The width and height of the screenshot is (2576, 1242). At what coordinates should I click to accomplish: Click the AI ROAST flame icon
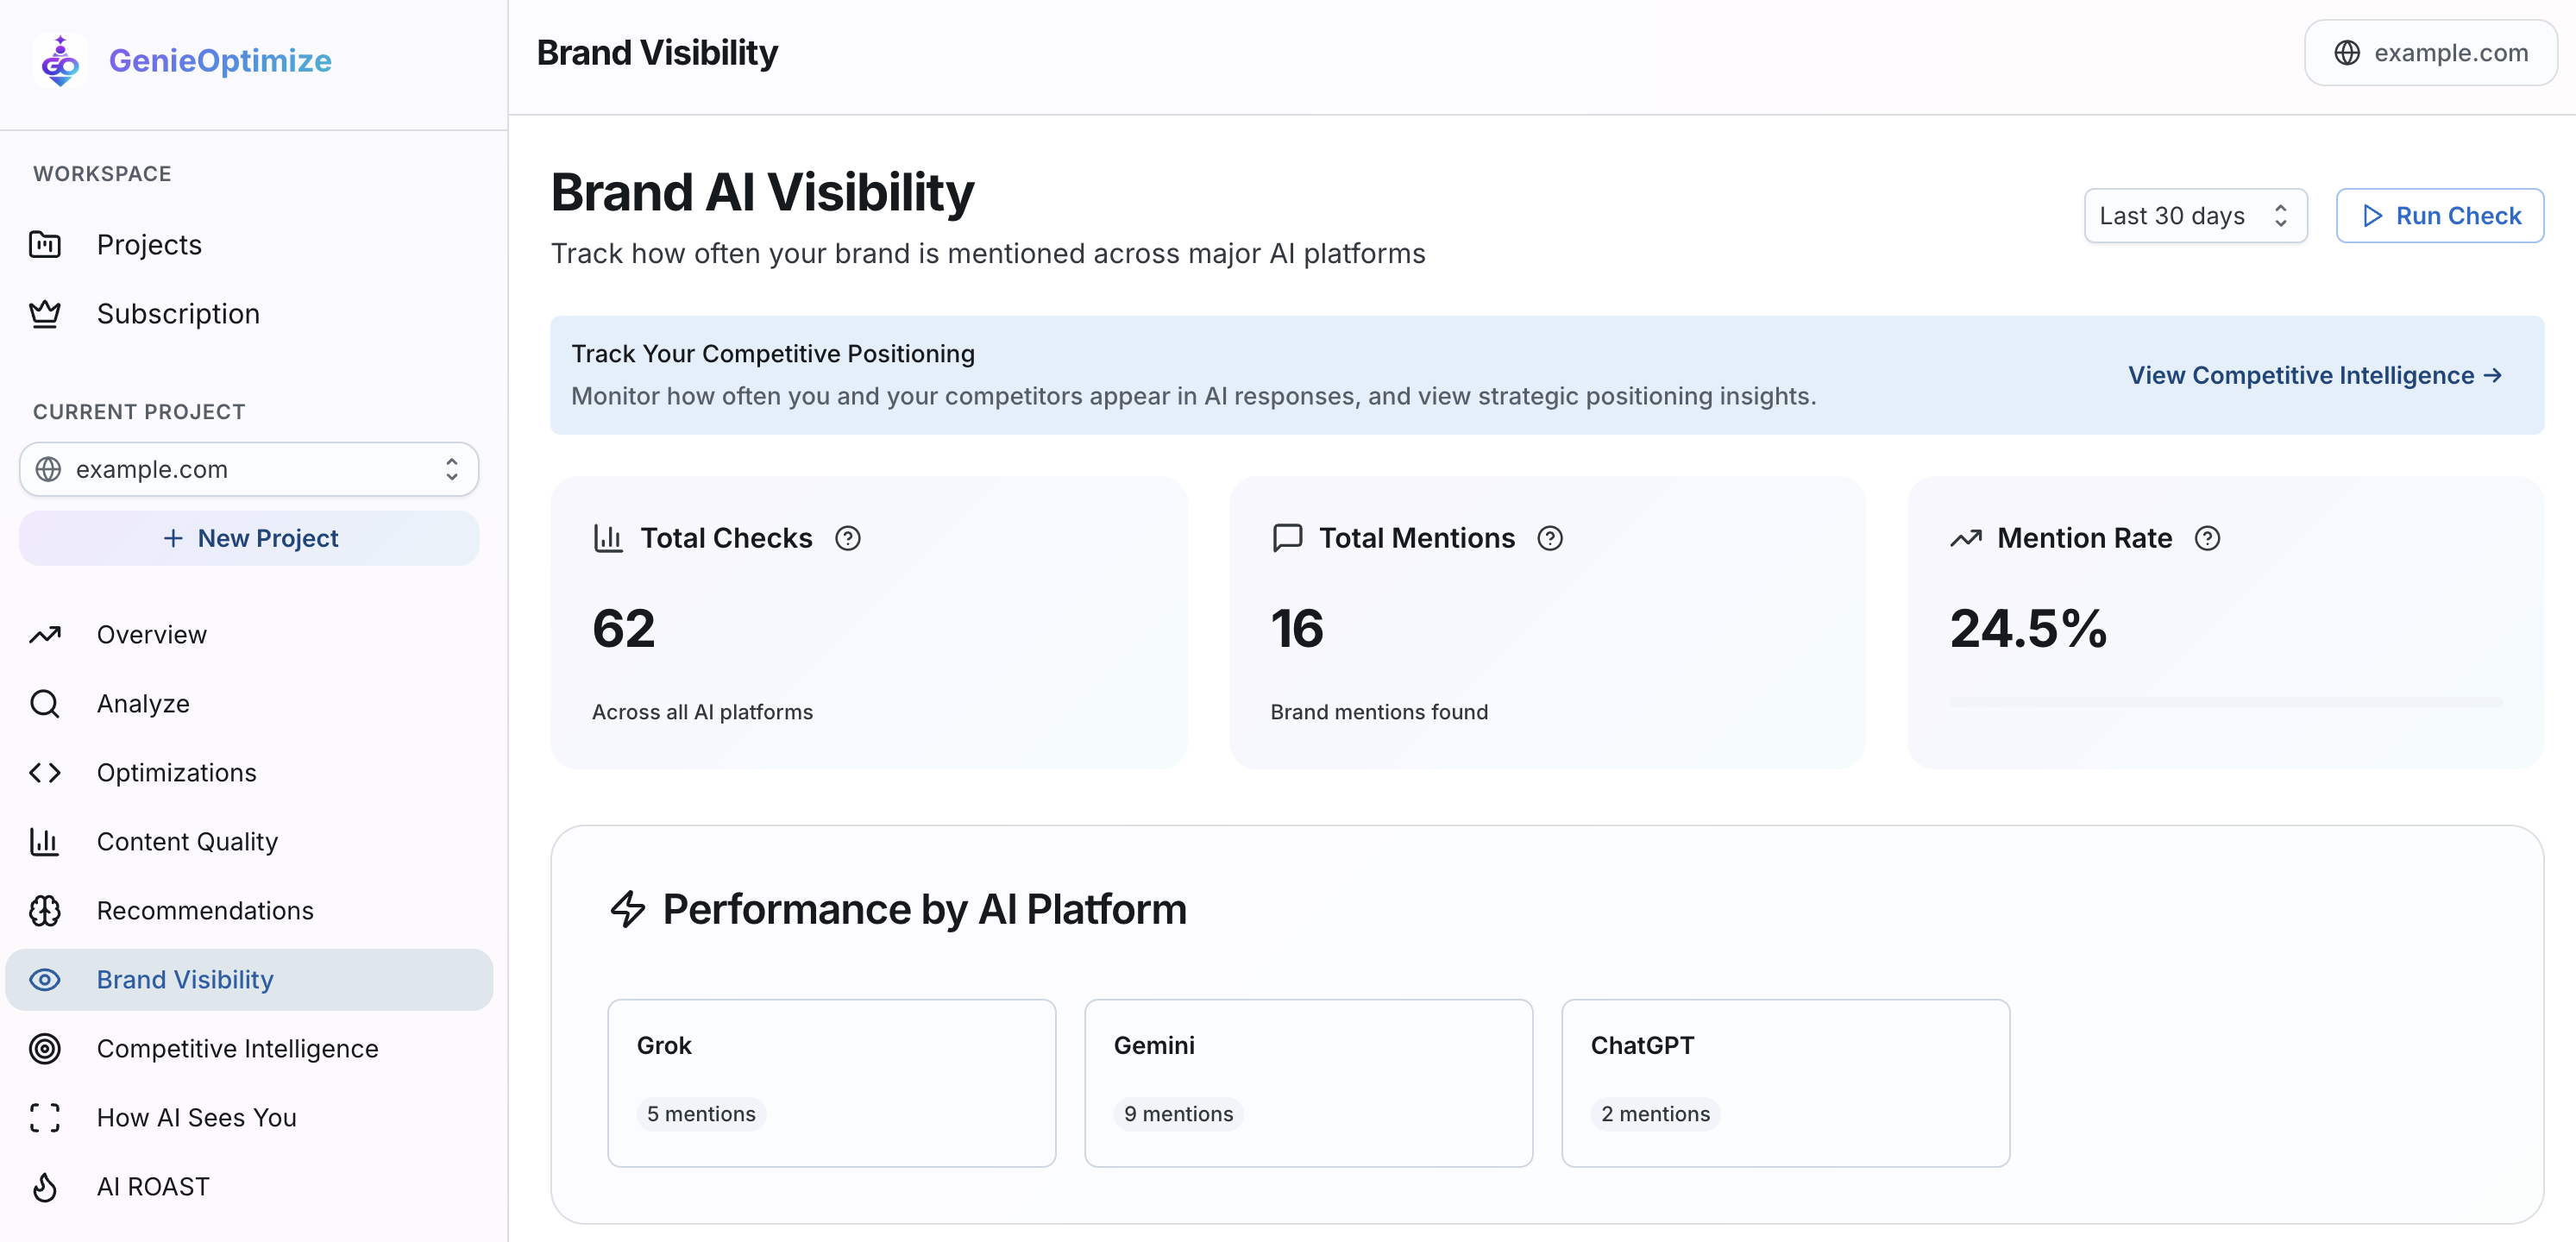tap(45, 1186)
